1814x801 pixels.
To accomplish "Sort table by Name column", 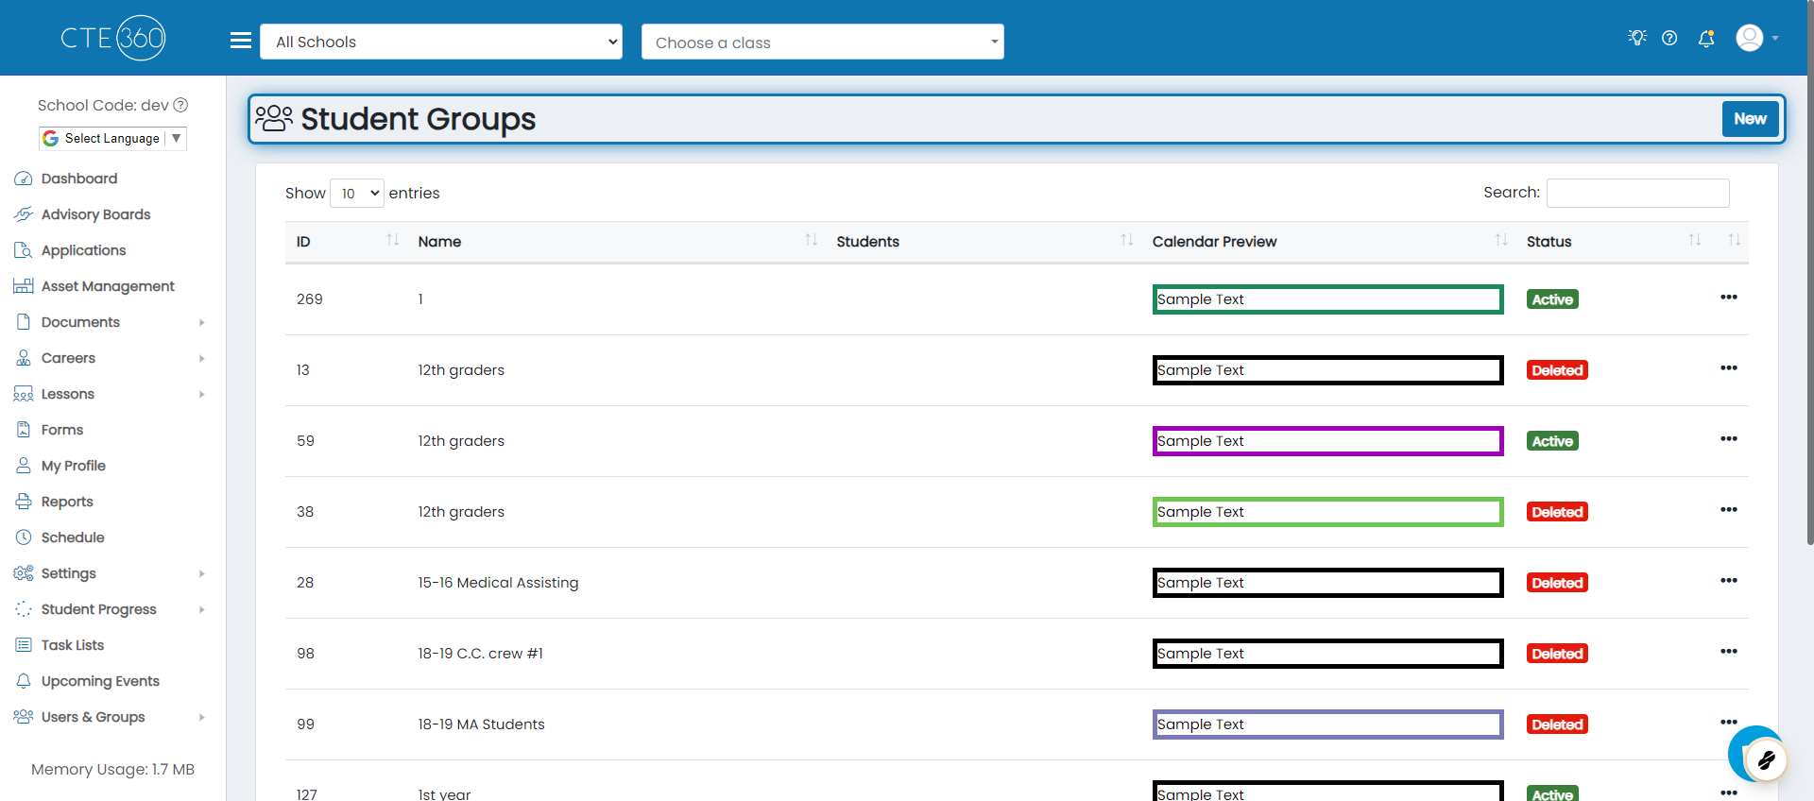I will click(616, 242).
